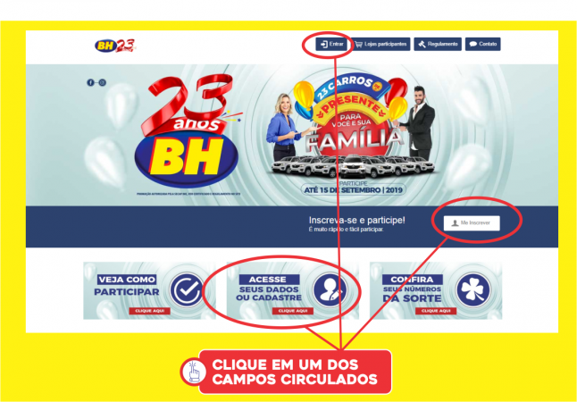Click the gavel icon on Regulamento
The image size is (577, 402).
pos(422,44)
